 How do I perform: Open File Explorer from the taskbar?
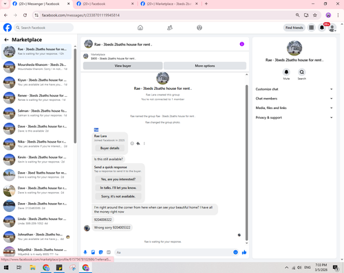click(32, 268)
